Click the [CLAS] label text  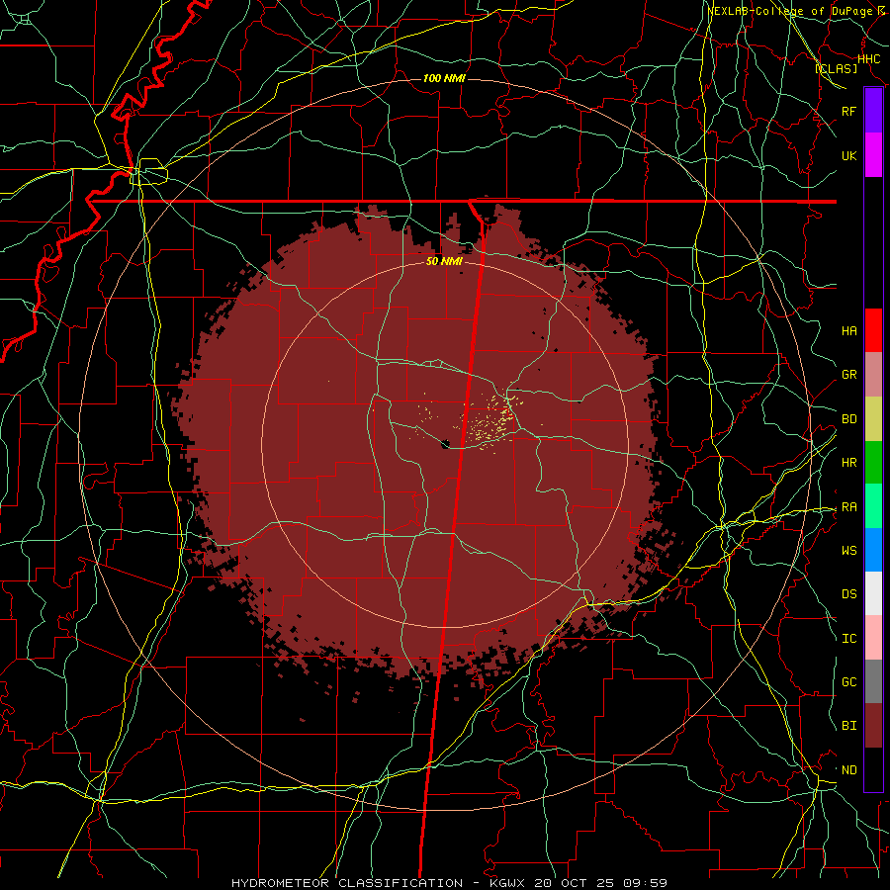tap(836, 68)
